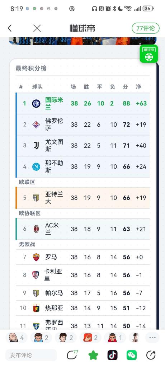Screen dimensions: 165x367
Task: Share via the TikTok icon
Action: pyautogui.click(x=112, y=355)
